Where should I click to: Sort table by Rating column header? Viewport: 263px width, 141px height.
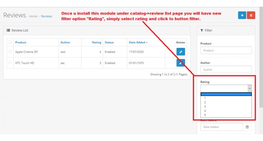coord(97,42)
